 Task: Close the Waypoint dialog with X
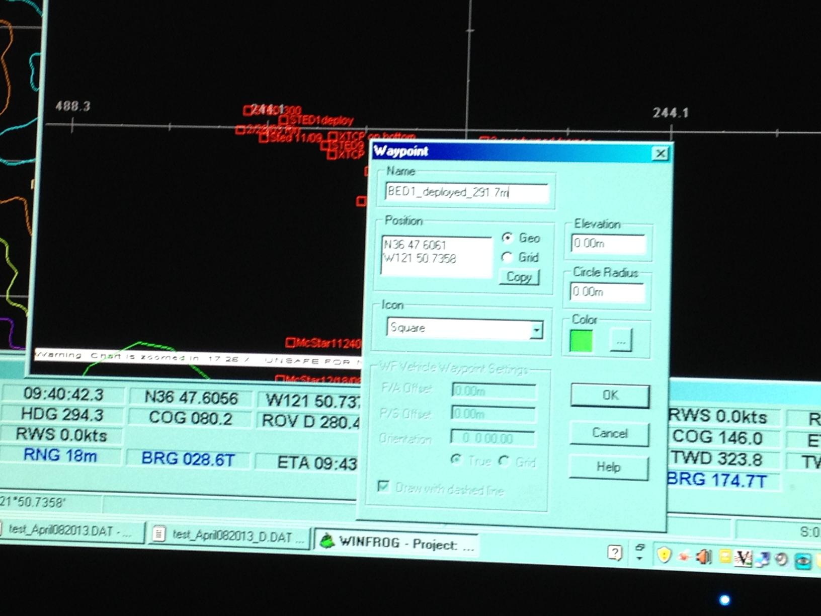click(660, 153)
